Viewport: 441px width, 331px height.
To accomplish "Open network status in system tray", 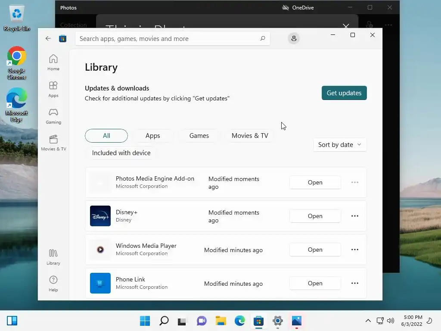I will click(380, 321).
